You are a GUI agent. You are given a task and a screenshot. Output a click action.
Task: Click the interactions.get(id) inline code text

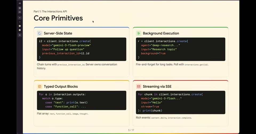(x=197, y=64)
